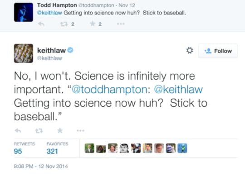The width and height of the screenshot is (245, 176).
Task: View the 95 retweets list
Action: [x=24, y=148]
